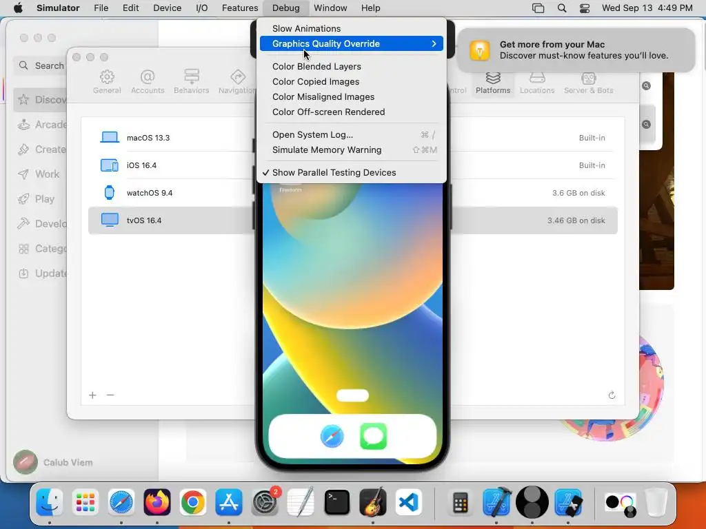Image resolution: width=706 pixels, height=529 pixels.
Task: Click the App Store Search field
Action: coord(41,65)
